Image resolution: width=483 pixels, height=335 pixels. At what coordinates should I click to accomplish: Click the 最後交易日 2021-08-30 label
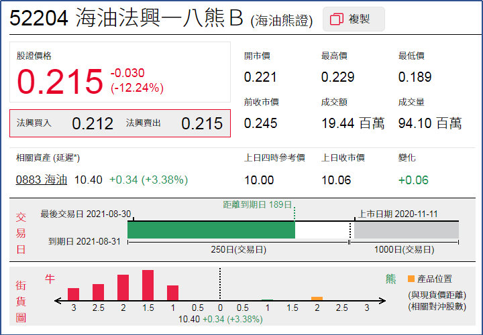[86, 214]
